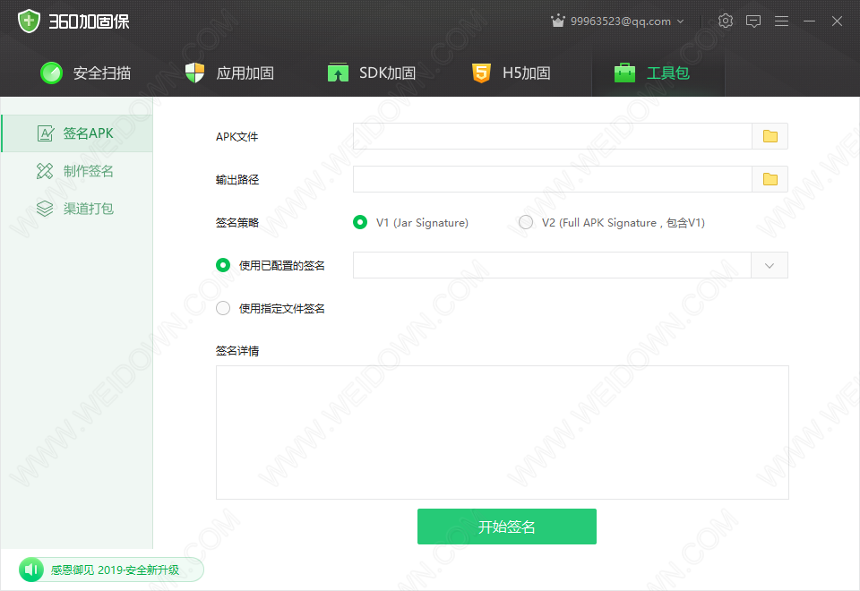Switch to the H5加固 tab
Image resolution: width=860 pixels, height=591 pixels.
[512, 73]
